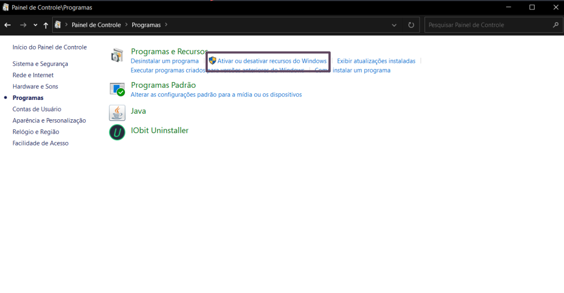Click the Control Panel icon in address bar

point(58,25)
